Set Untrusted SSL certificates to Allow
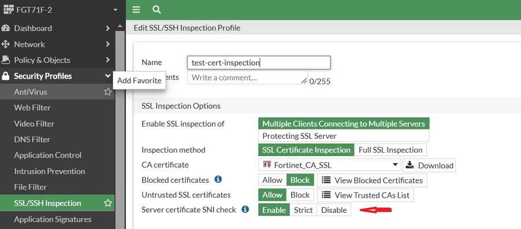Image resolution: width=521 pixels, height=229 pixels. [272, 195]
